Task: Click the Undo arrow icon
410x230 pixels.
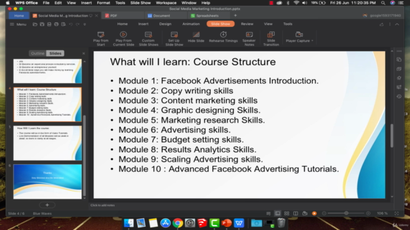Action: (70, 24)
